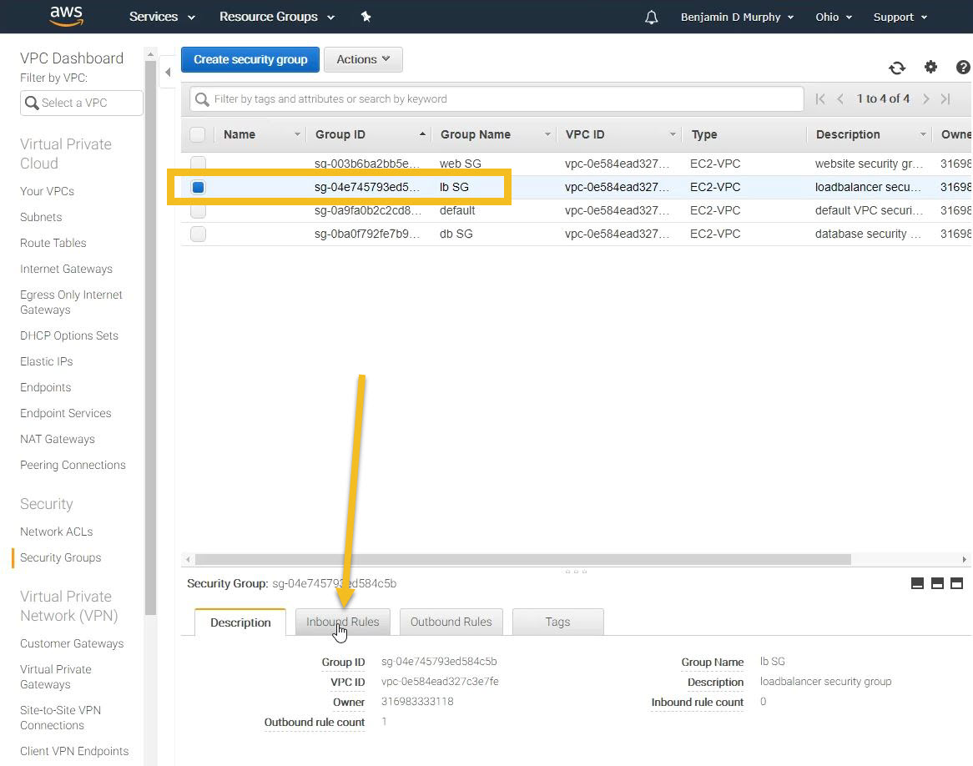Open the Resource Groups dropdown
Image resolution: width=973 pixels, height=766 pixels.
pyautogui.click(x=277, y=17)
